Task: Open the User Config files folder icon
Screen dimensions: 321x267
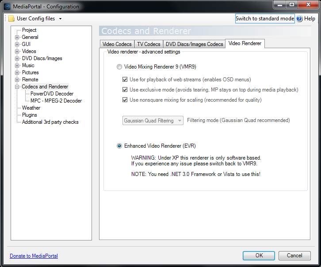Action: [11, 19]
